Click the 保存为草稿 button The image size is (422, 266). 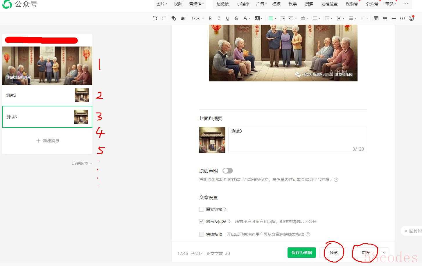click(301, 253)
